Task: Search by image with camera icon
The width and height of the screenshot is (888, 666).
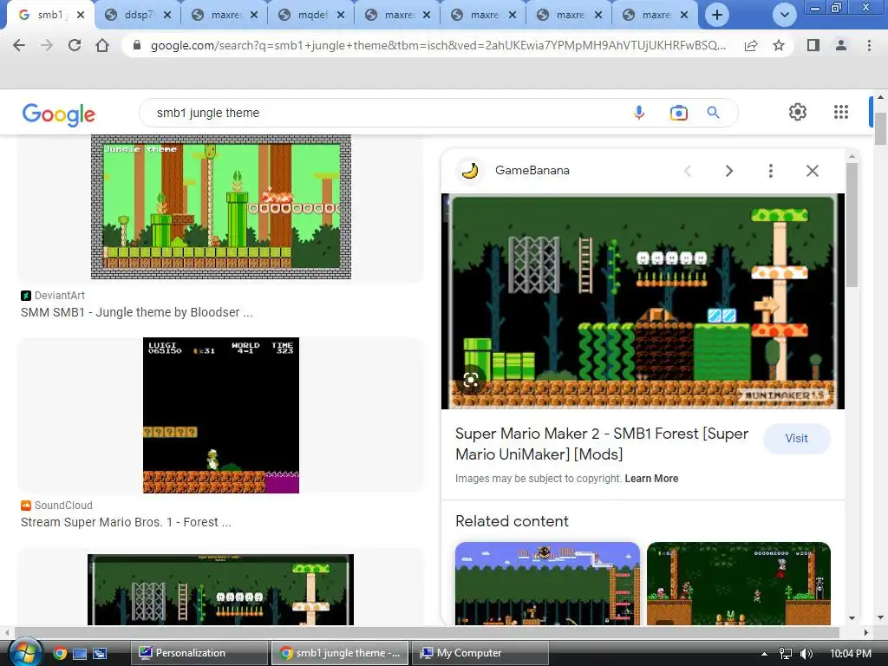Action: click(678, 113)
